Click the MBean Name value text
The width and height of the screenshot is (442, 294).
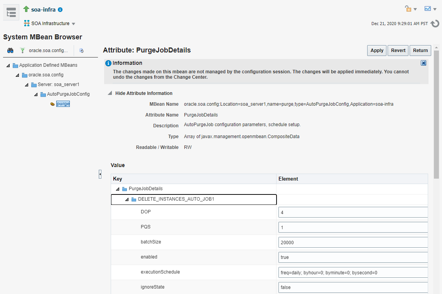[288, 104]
